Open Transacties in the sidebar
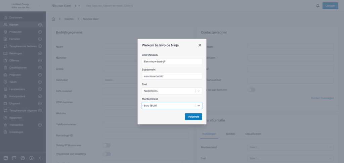Screen dimensions: 344x163 pos(16,125)
